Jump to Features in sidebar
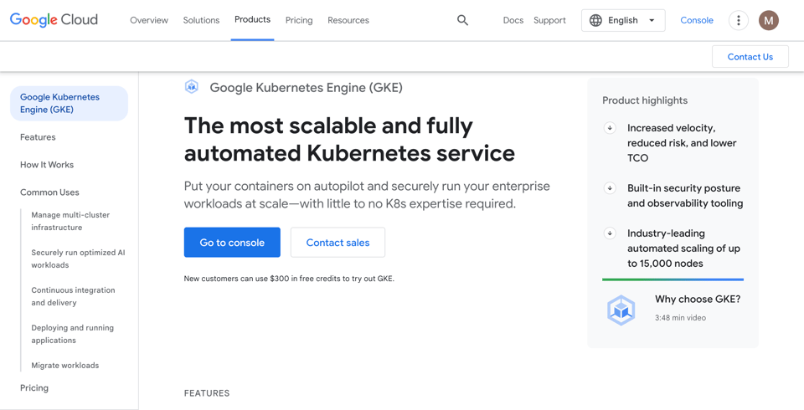This screenshot has height=410, width=804. 38,137
